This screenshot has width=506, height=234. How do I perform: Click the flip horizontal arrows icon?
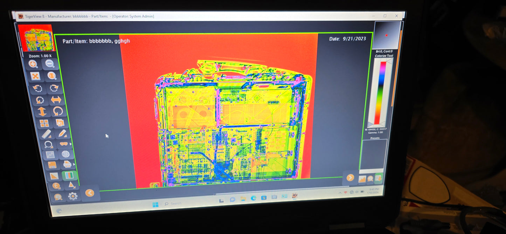coord(57,99)
